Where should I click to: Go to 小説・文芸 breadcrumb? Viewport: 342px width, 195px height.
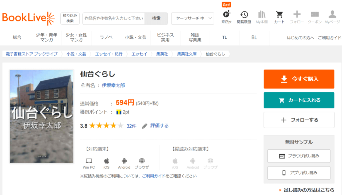tap(76, 54)
